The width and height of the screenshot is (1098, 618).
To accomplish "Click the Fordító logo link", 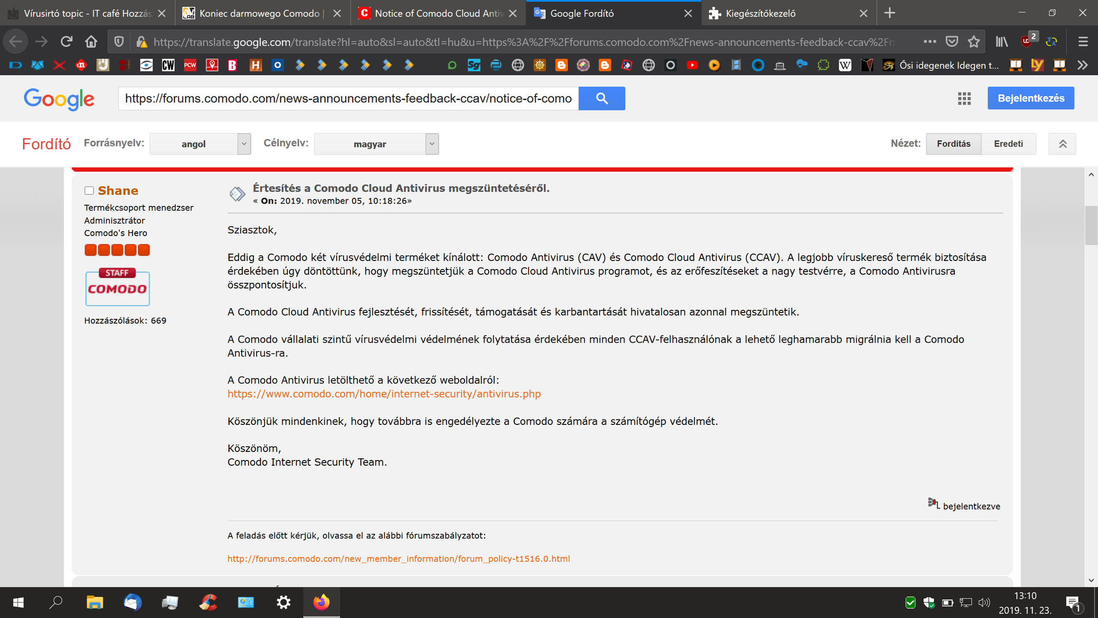I will pos(46,144).
